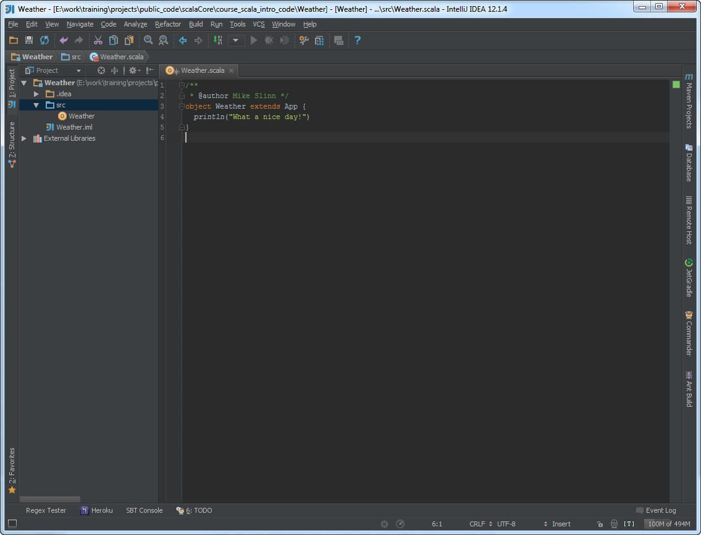Open Settings via wrench icon
The image size is (701, 535).
click(x=304, y=40)
